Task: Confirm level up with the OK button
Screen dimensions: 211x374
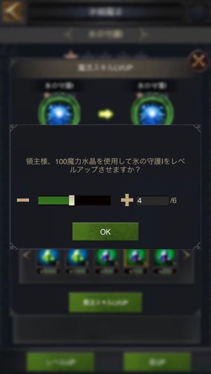Action: coord(105,231)
